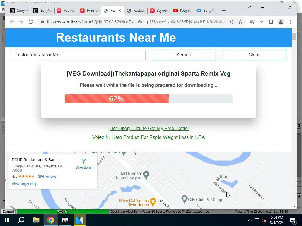Click the 62% download progress bar

point(149,99)
